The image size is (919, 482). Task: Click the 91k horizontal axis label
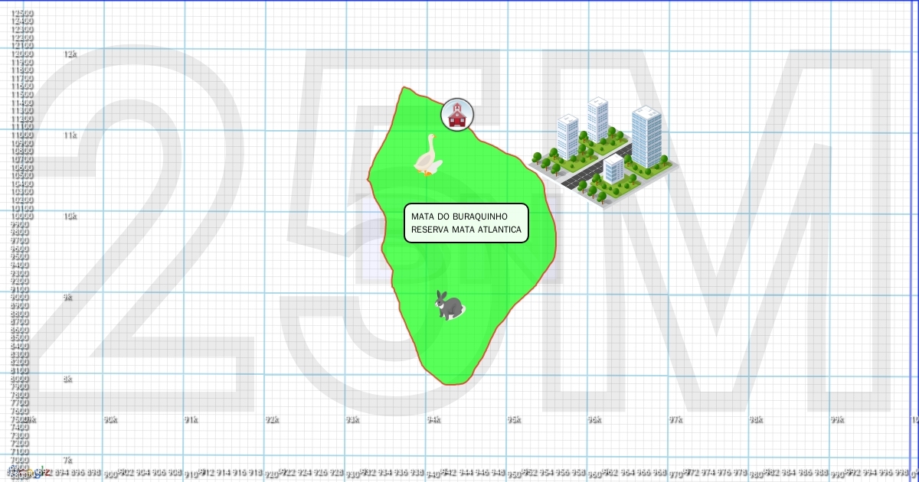click(191, 419)
